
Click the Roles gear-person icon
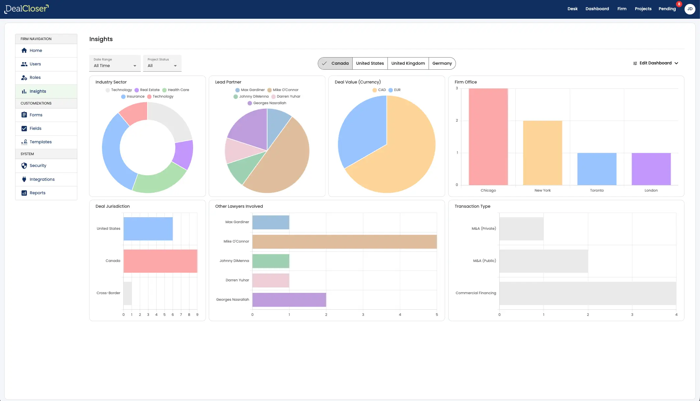pyautogui.click(x=24, y=78)
